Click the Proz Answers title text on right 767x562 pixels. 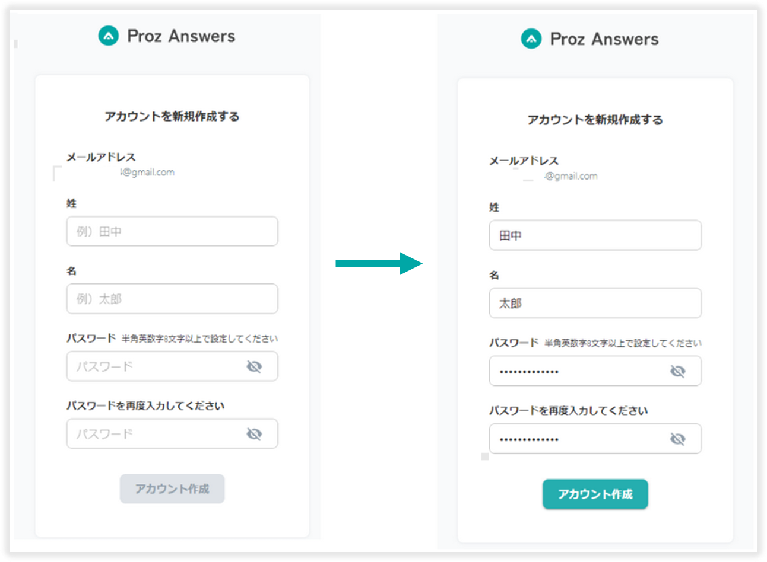click(604, 39)
